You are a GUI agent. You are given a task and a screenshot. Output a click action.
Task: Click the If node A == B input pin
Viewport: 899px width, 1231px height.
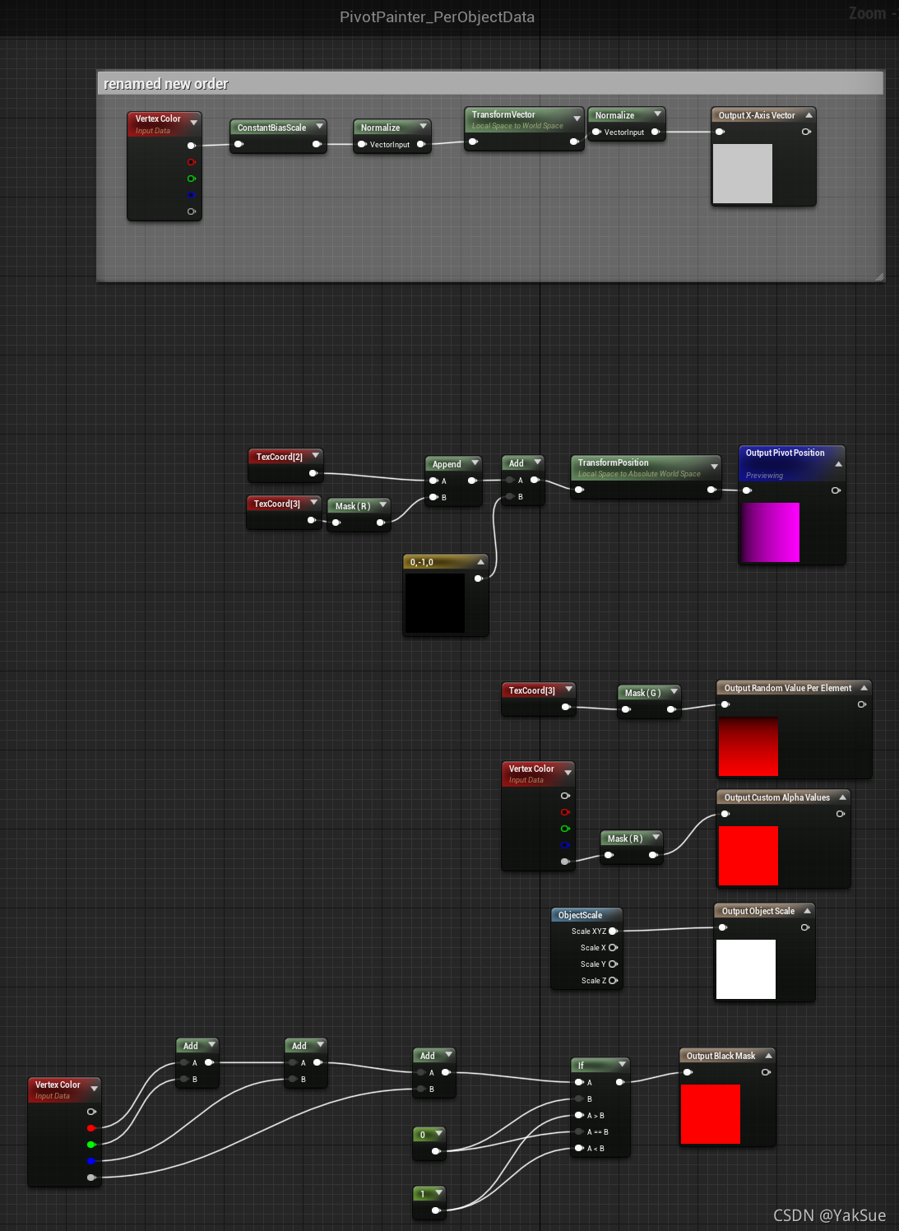579,1131
